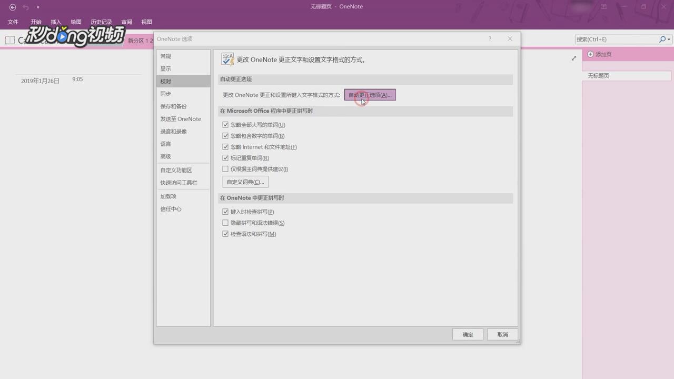The height and width of the screenshot is (379, 674).
Task: Open the 视图 ribbon tab
Action: tap(146, 22)
